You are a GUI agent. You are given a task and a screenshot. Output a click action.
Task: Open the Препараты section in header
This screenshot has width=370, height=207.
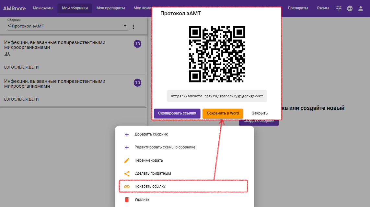298,8
